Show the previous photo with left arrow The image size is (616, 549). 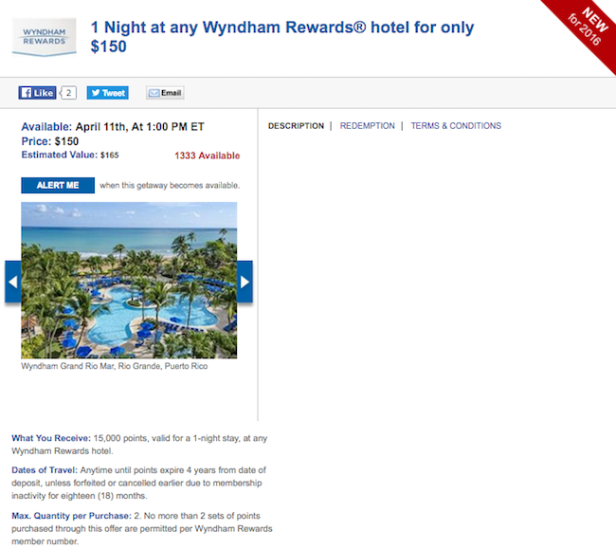(x=13, y=282)
